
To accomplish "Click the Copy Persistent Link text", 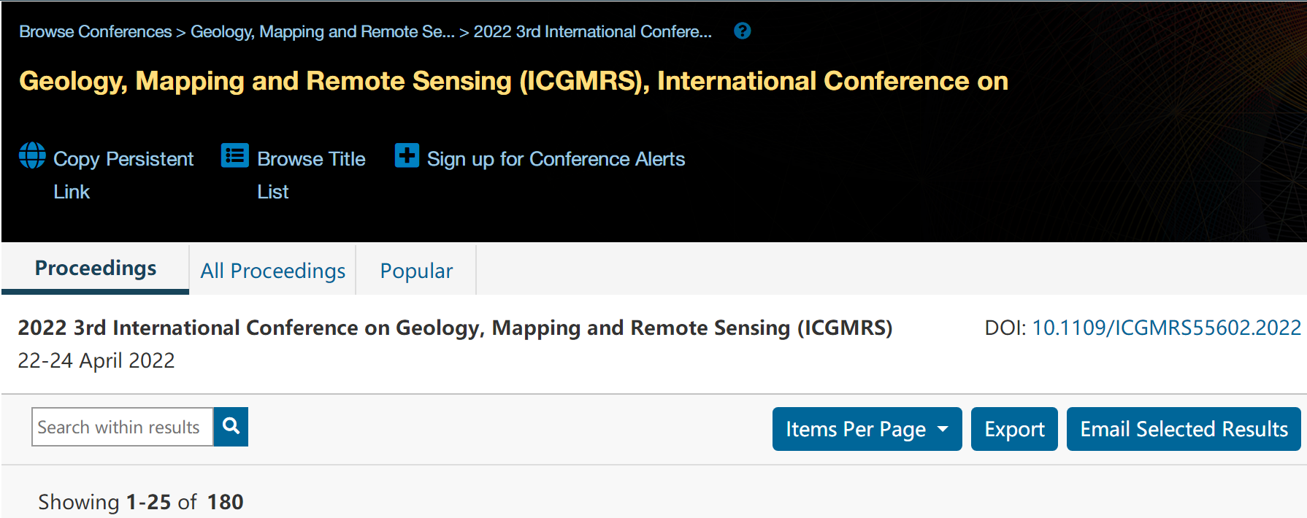I will pyautogui.click(x=123, y=175).
